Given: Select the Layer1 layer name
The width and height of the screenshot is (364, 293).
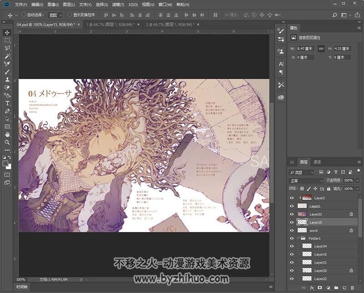Looking at the screenshot, I should (315, 206).
